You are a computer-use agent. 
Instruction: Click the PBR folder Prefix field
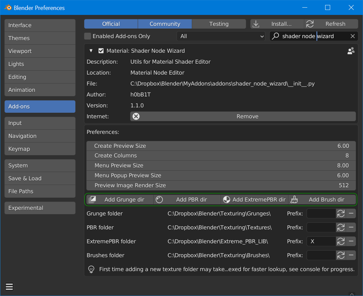tap(321, 227)
